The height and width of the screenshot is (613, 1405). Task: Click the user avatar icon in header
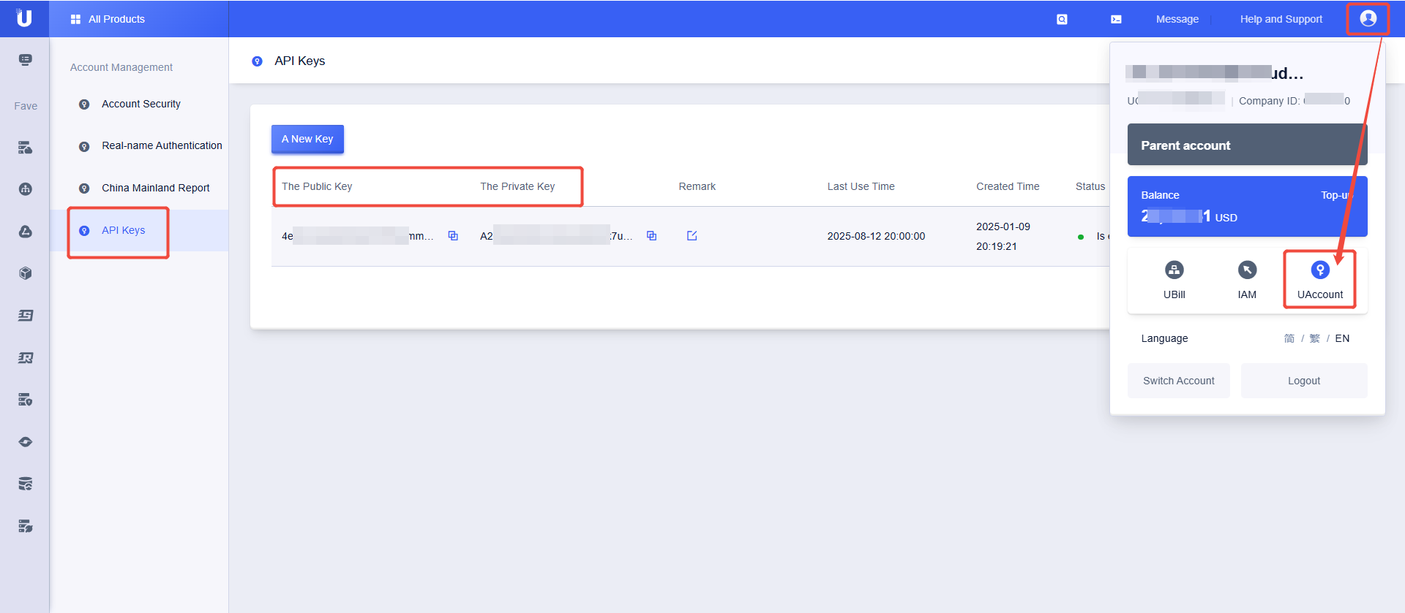pyautogui.click(x=1368, y=19)
